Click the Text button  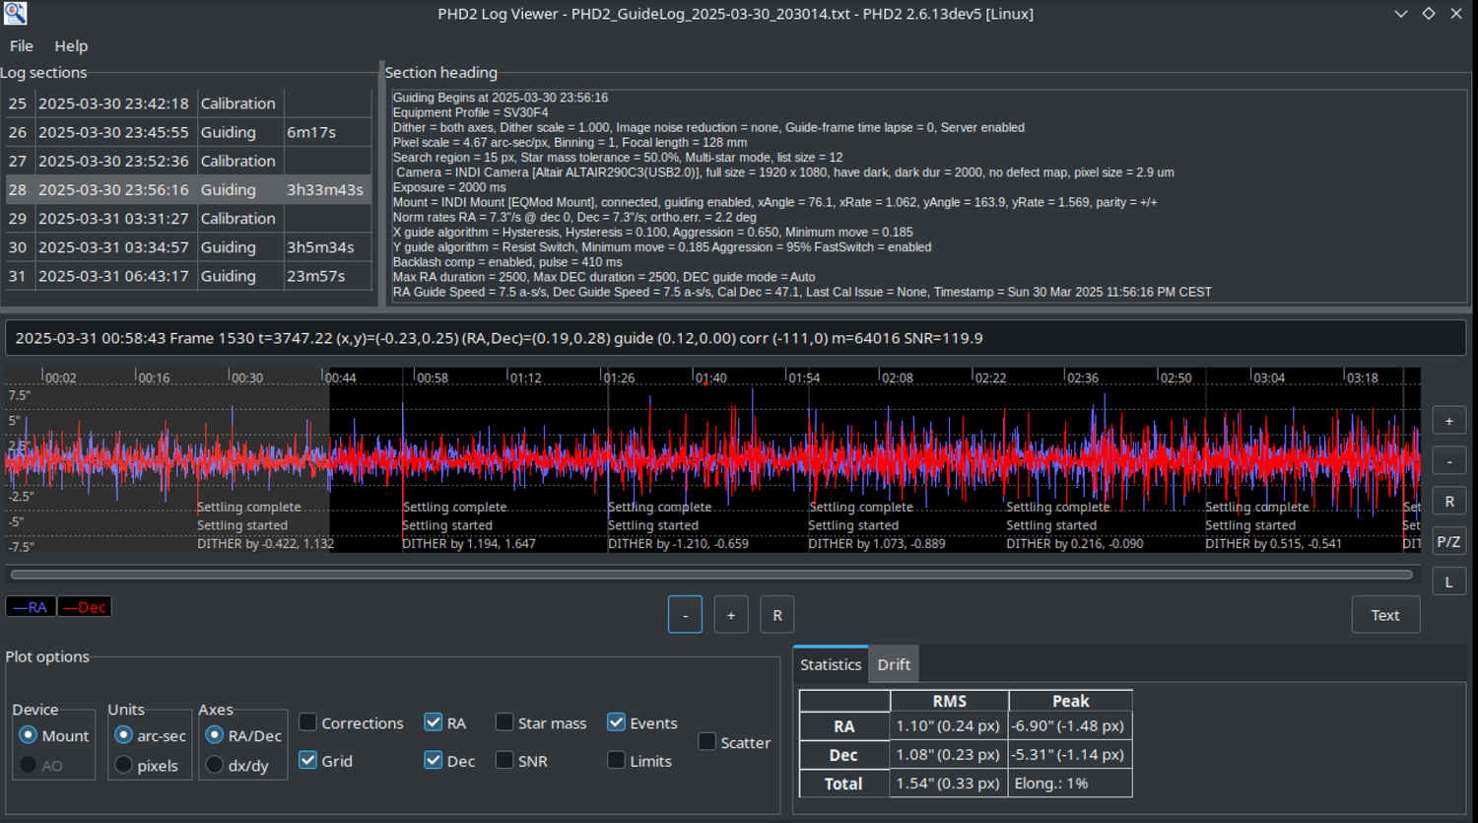[x=1384, y=615]
